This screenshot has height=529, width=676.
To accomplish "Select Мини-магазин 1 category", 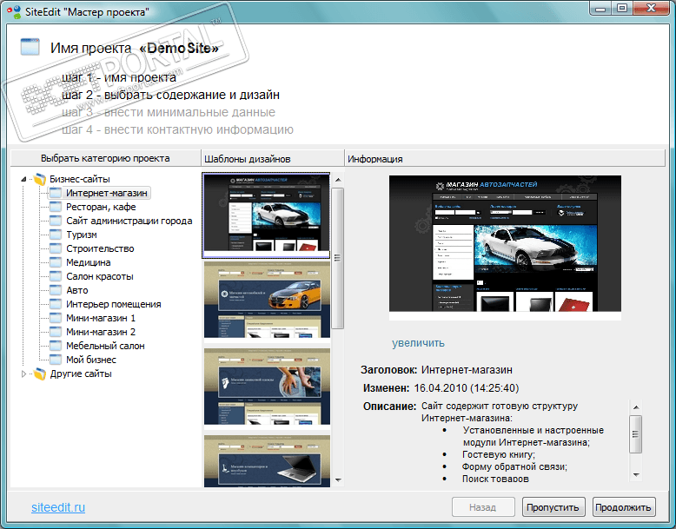I will (x=101, y=318).
